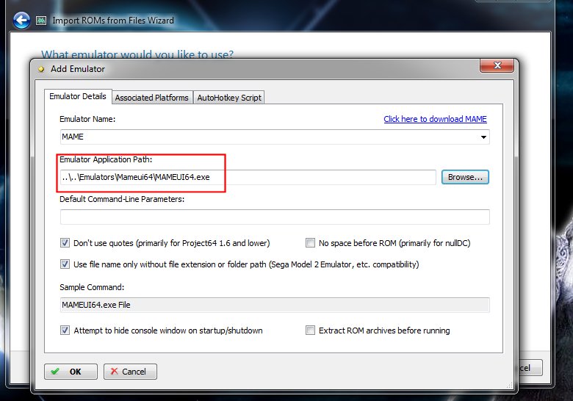Close the Add Emulator dialog

[497, 65]
